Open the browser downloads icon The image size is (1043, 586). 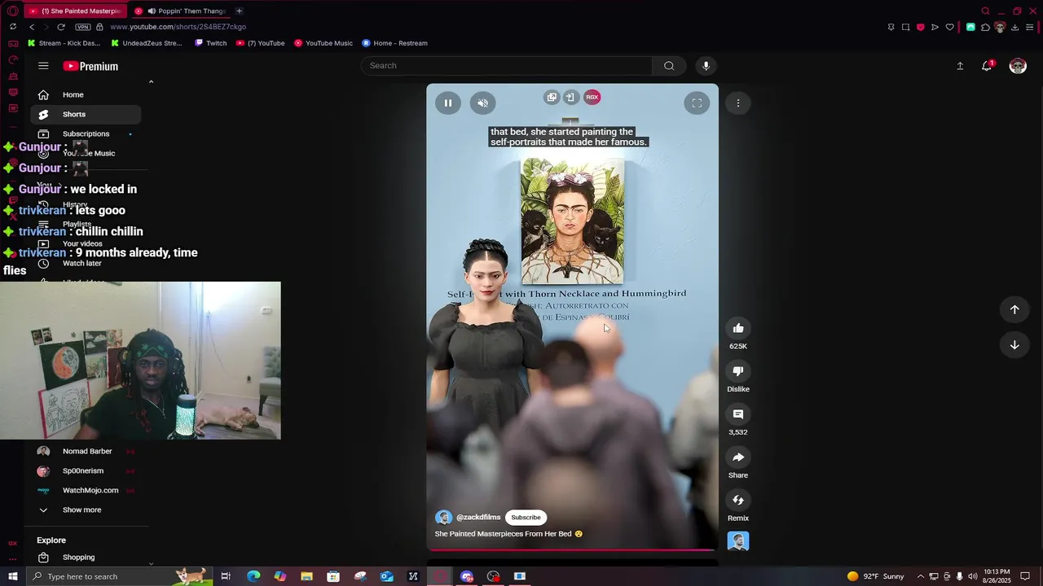click(1014, 27)
